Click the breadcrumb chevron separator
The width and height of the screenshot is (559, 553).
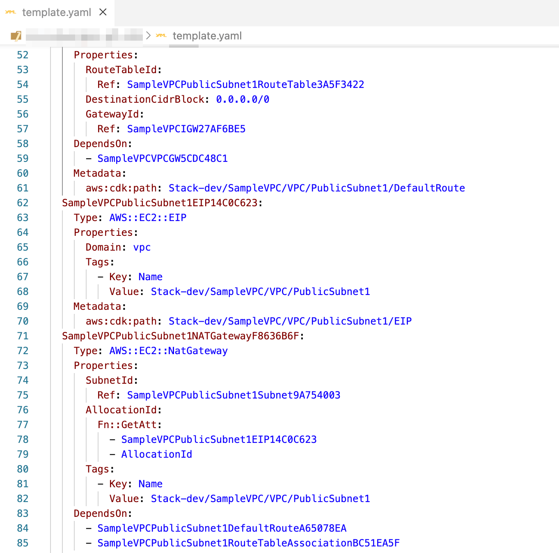coord(149,36)
